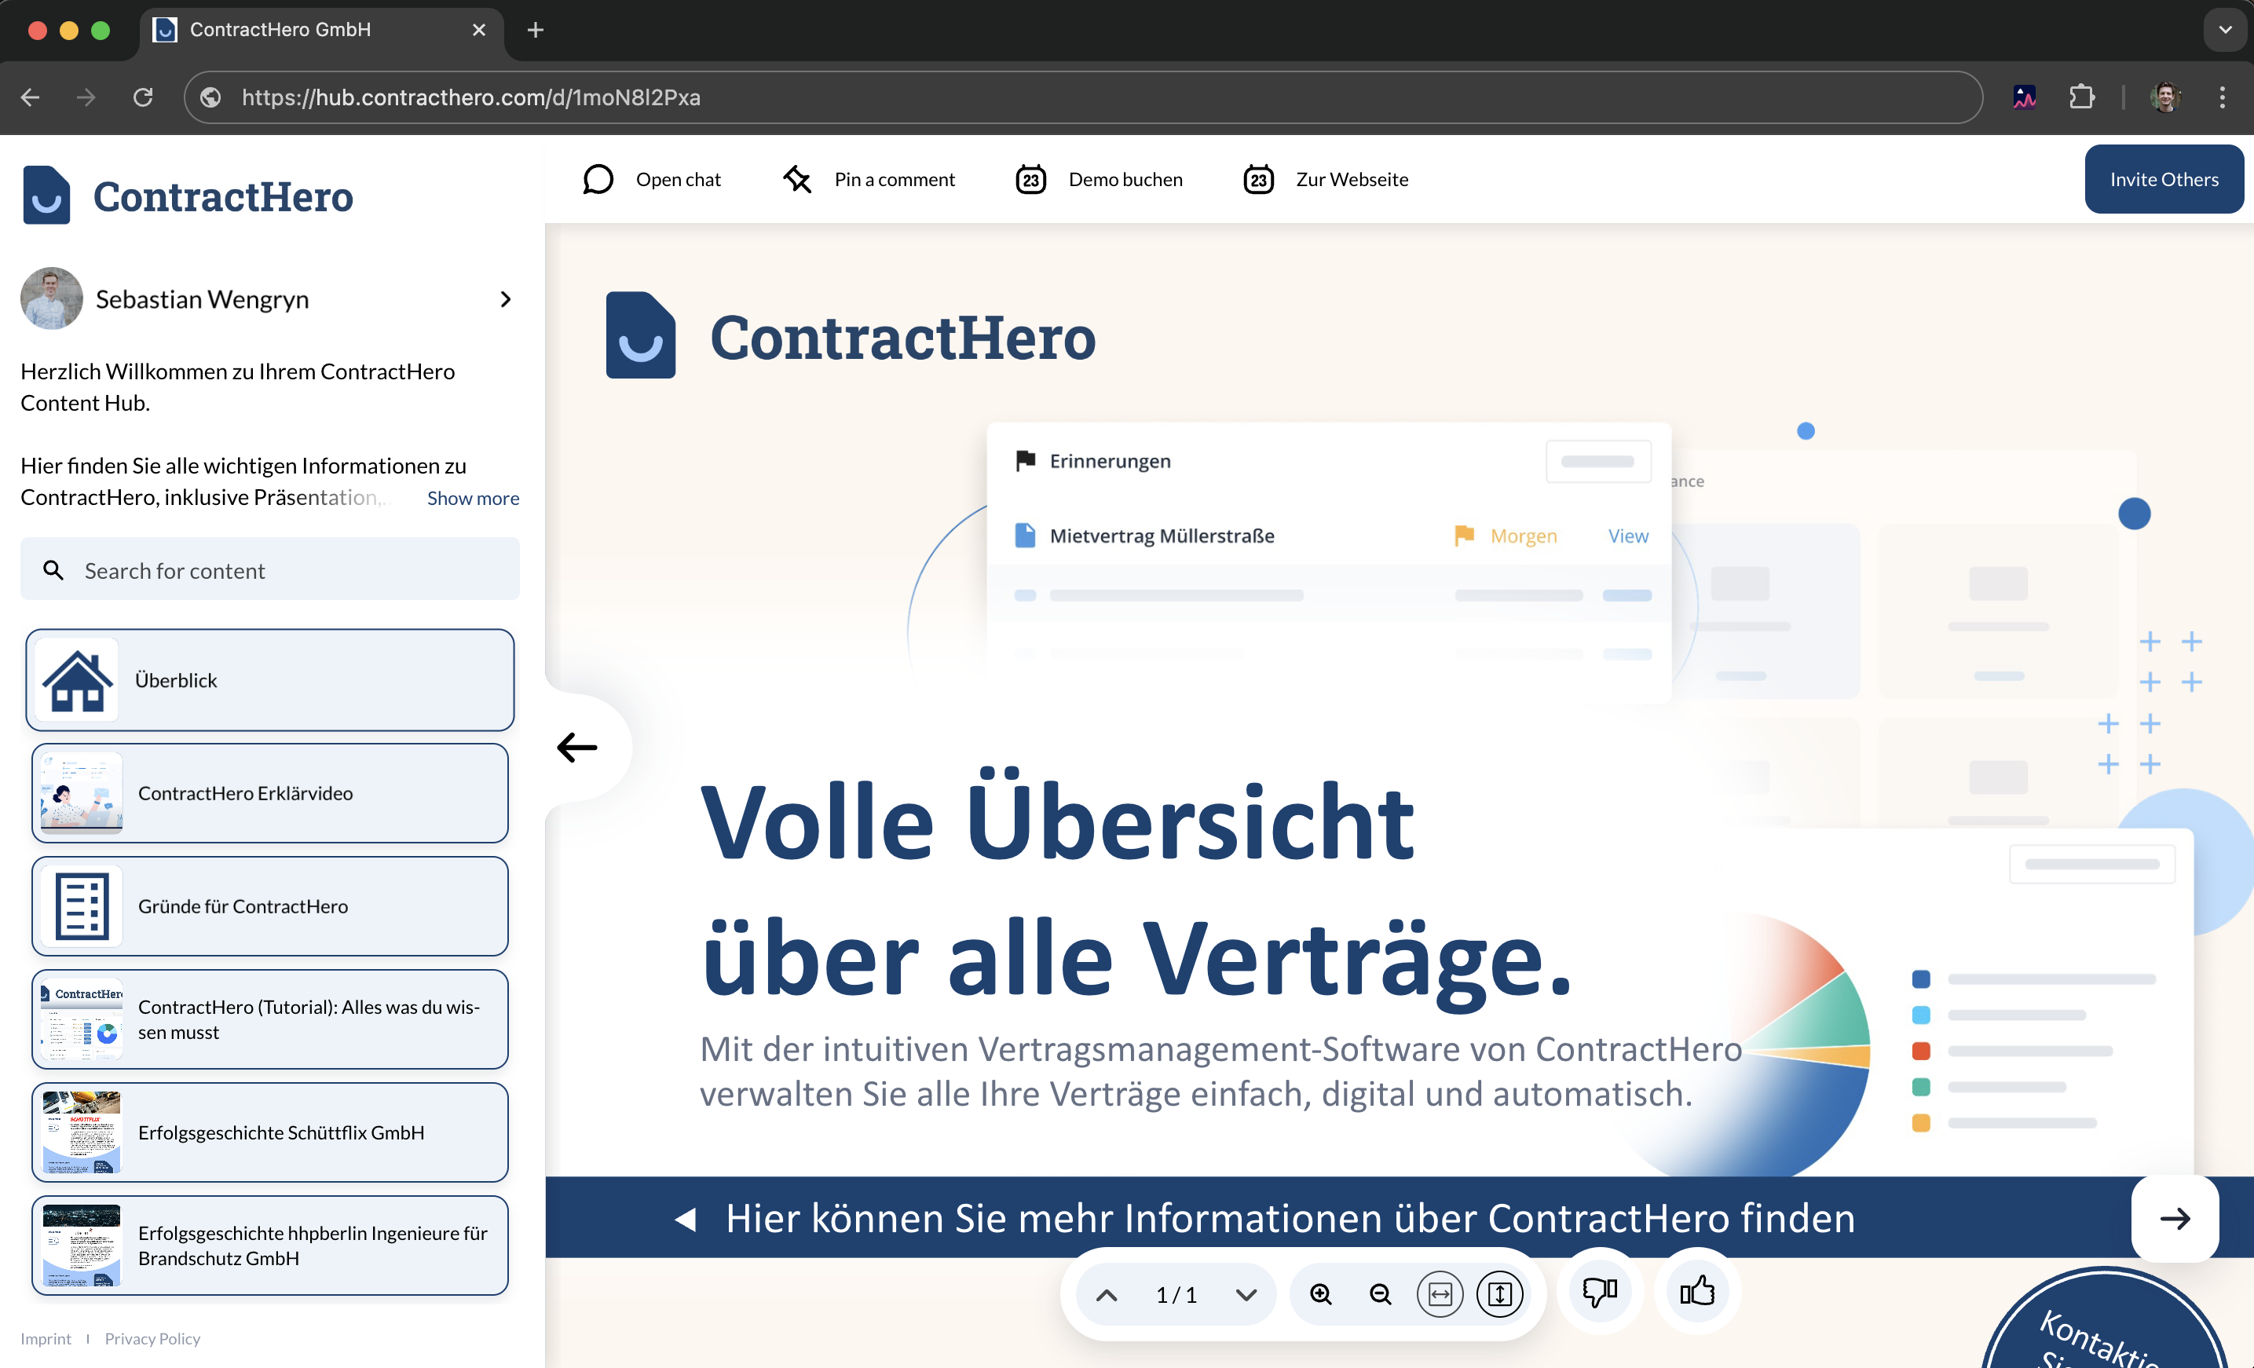Expand Sebastian Wengryn contact chevron
This screenshot has width=2254, height=1368.
coord(505,299)
